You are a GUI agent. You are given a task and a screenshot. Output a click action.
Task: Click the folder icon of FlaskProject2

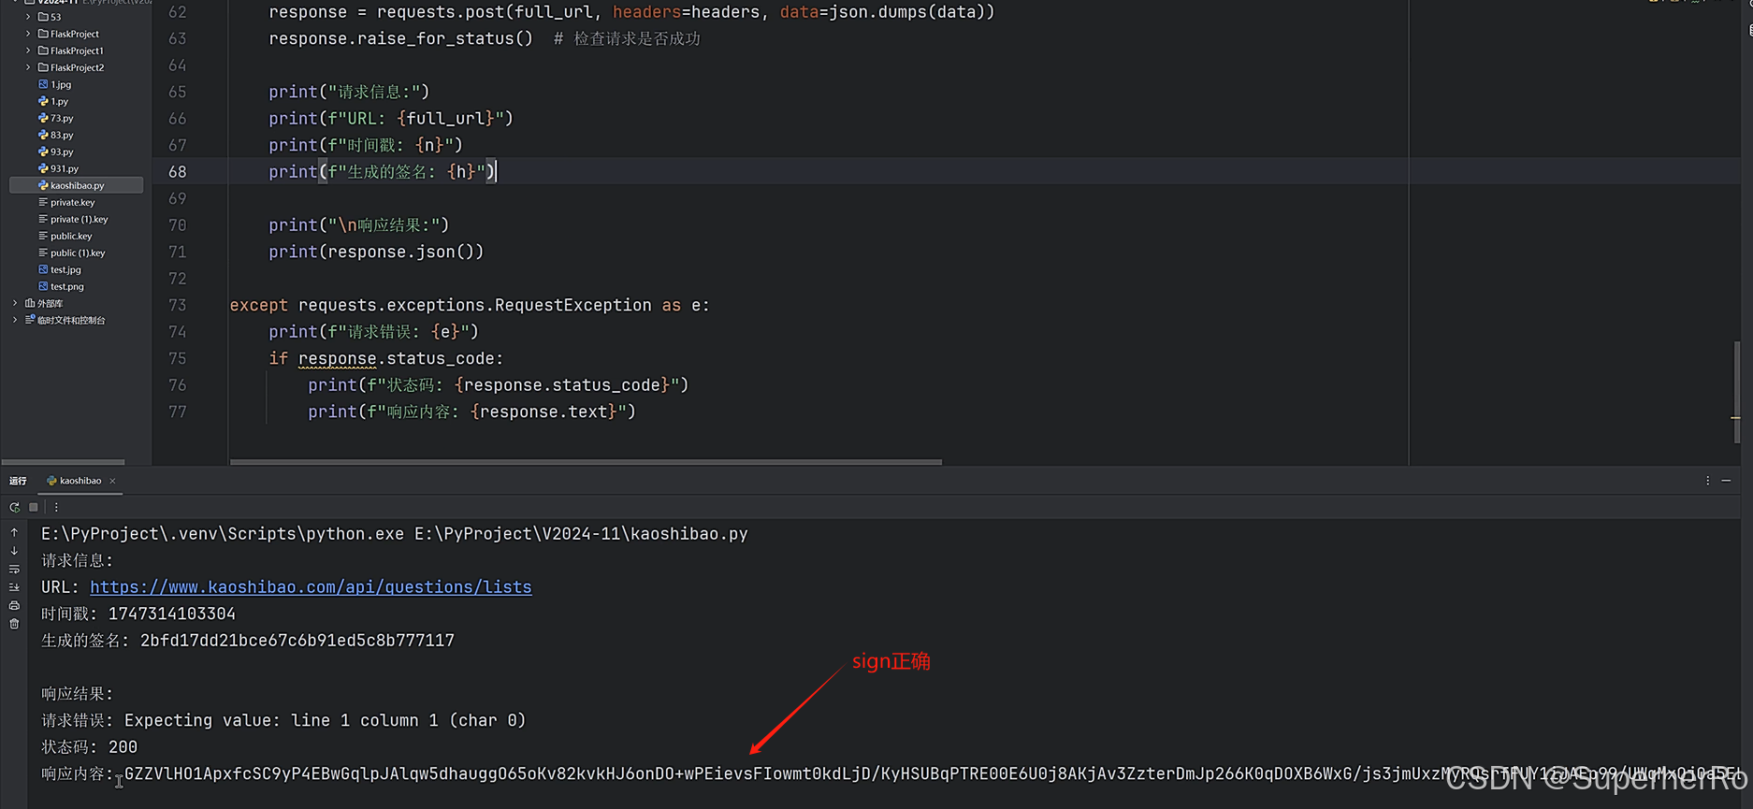[x=43, y=67]
